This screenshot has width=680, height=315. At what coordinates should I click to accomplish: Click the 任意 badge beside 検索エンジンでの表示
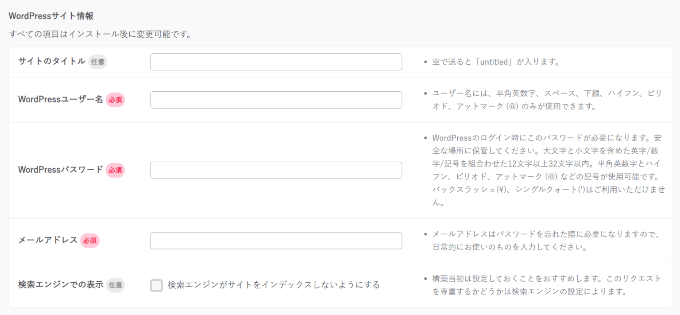115,285
